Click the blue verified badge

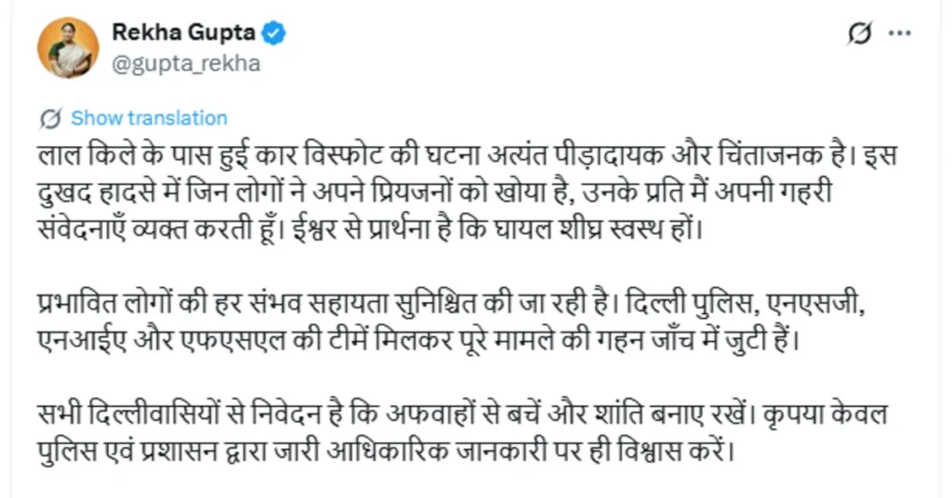(273, 33)
